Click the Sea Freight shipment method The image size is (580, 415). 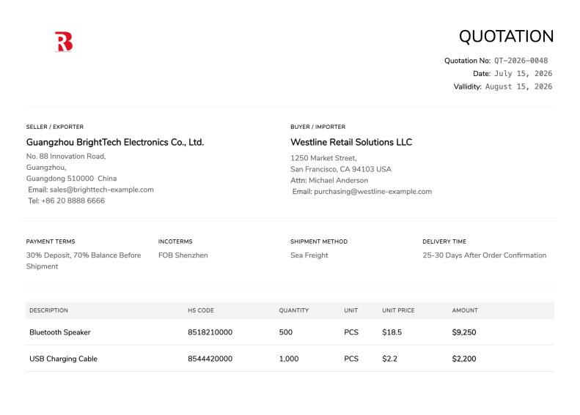point(309,255)
